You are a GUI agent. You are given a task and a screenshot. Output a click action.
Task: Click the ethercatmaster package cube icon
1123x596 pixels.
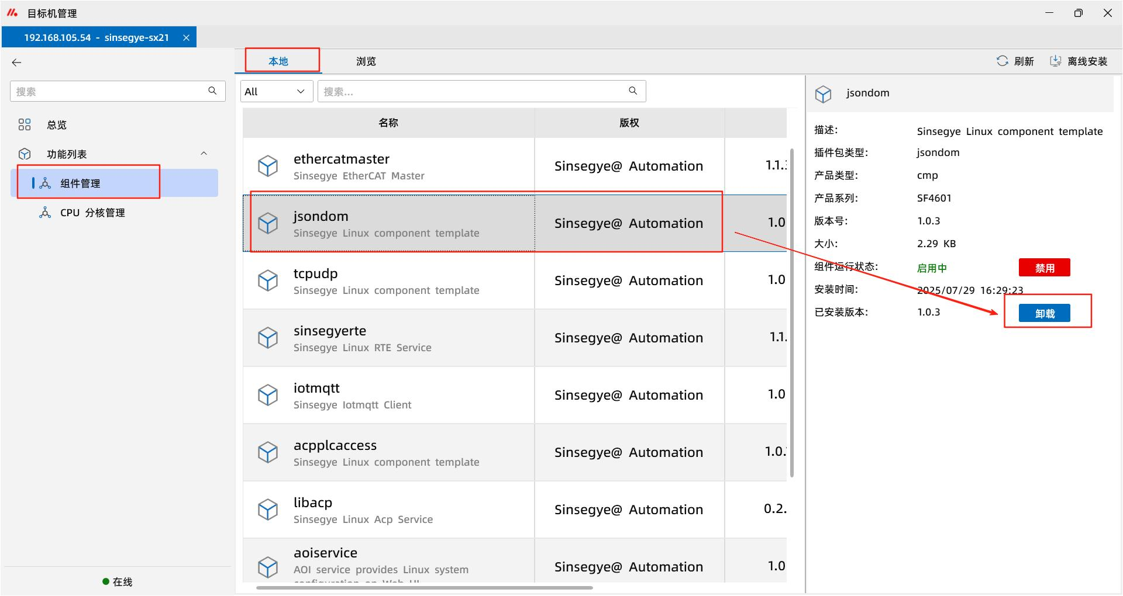click(x=268, y=167)
